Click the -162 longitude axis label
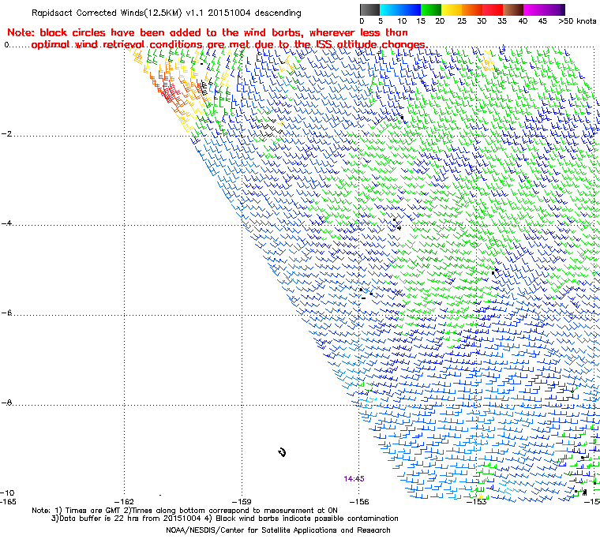 click(x=124, y=502)
